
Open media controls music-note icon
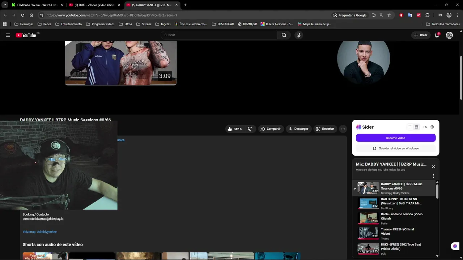(x=440, y=15)
